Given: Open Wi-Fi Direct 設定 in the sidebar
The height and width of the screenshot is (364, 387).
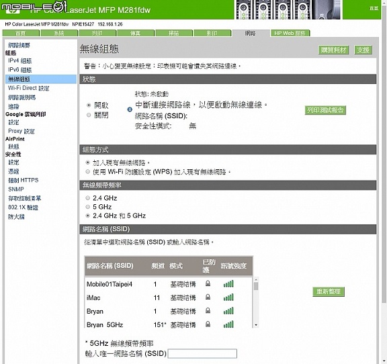Looking at the screenshot, I should coord(29,88).
